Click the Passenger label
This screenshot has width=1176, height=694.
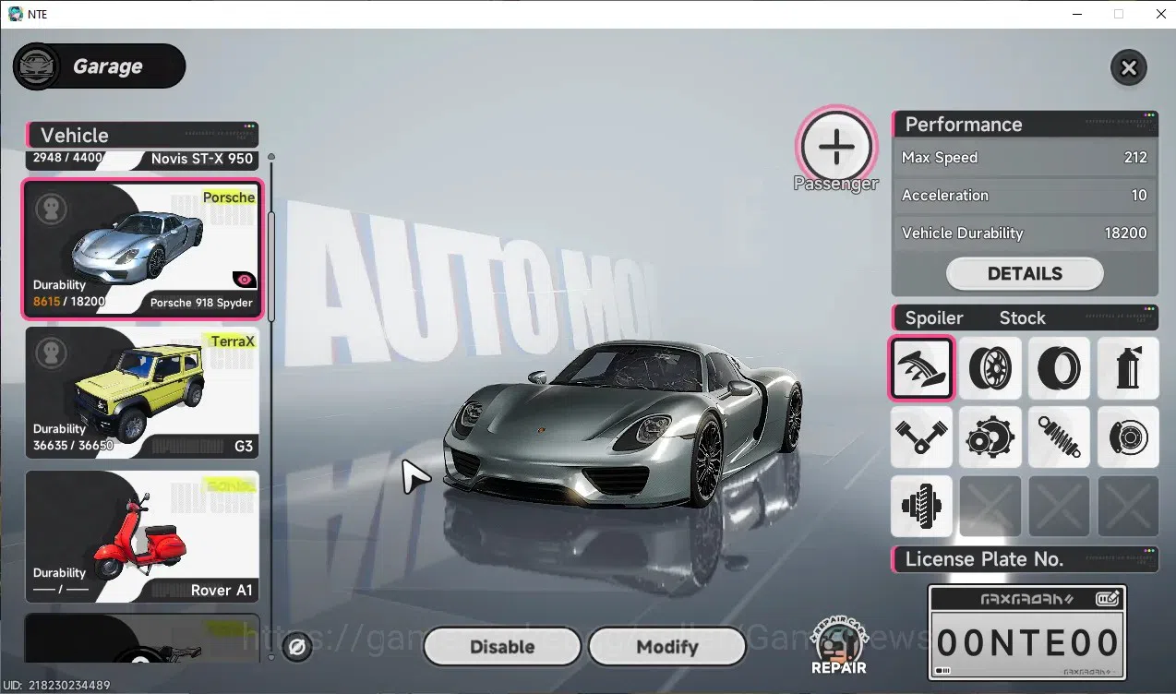pos(836,184)
